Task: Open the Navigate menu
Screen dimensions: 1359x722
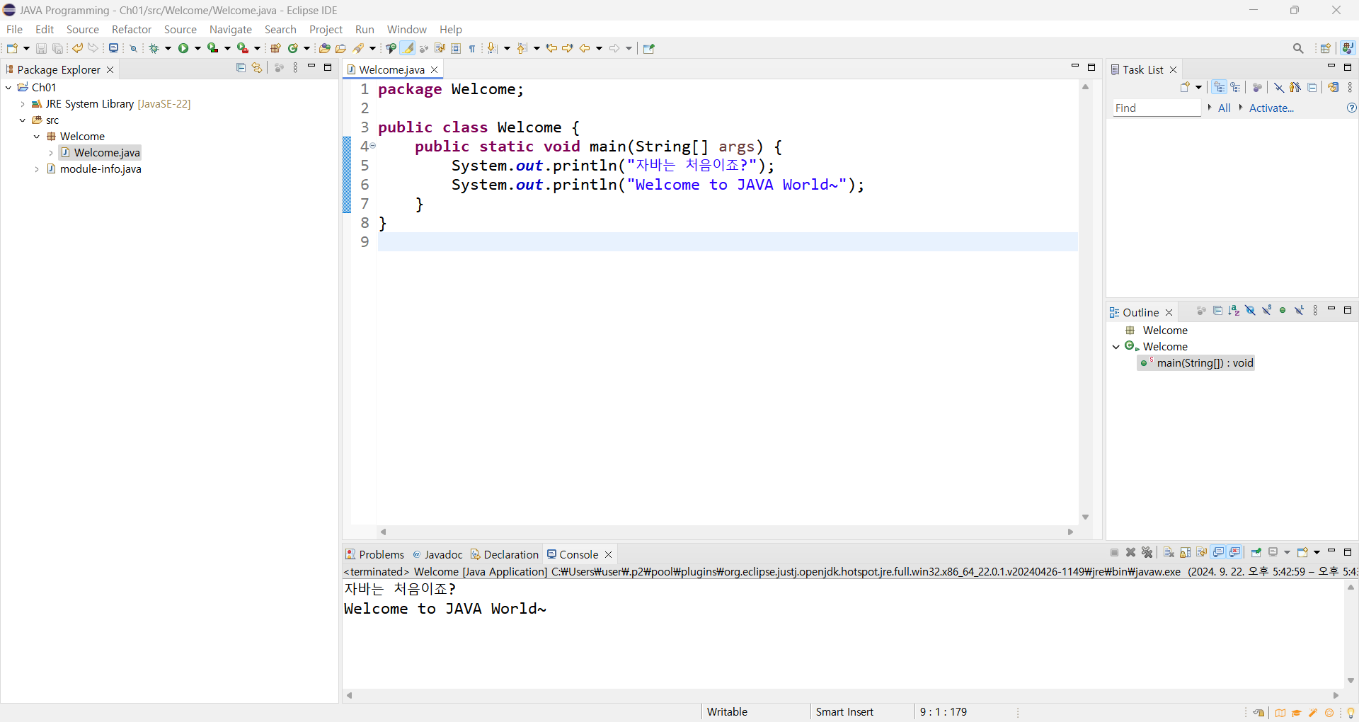Action: 231,29
